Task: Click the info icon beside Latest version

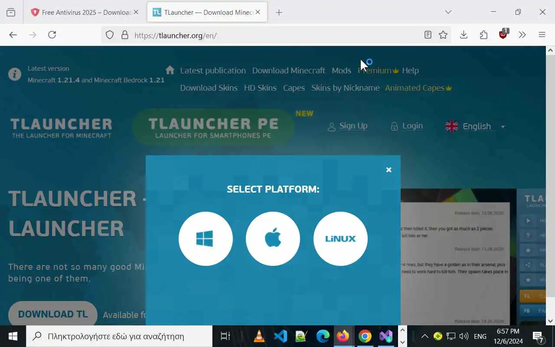Action: pyautogui.click(x=15, y=74)
